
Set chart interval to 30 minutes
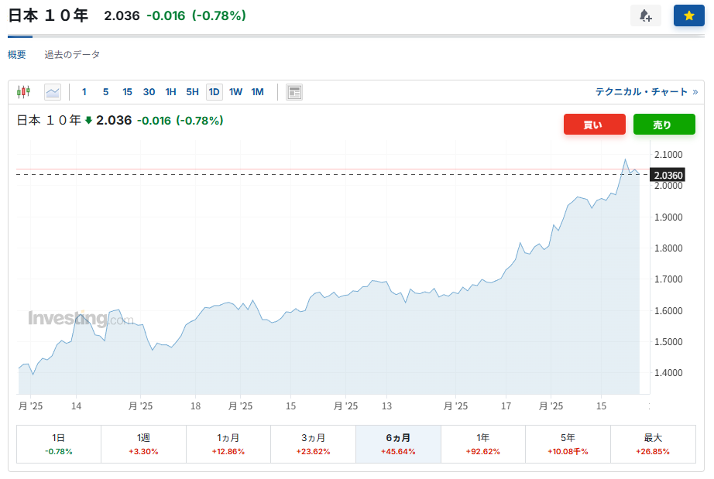click(x=149, y=92)
